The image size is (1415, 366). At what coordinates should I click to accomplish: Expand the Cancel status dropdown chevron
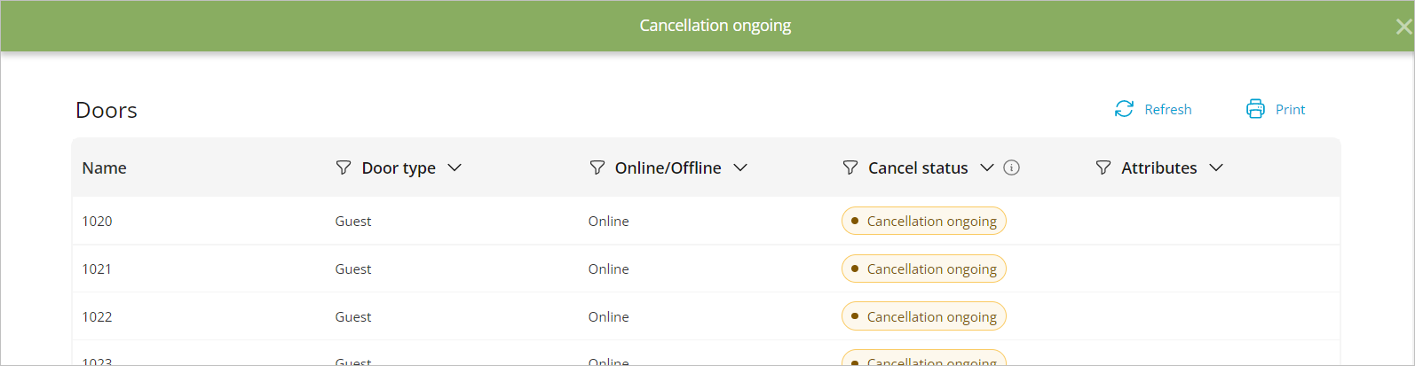point(987,167)
